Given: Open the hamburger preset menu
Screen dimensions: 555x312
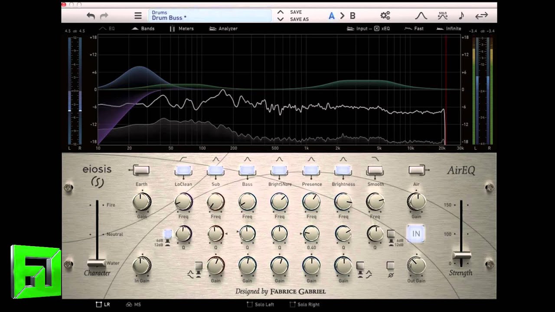Looking at the screenshot, I should pos(138,16).
